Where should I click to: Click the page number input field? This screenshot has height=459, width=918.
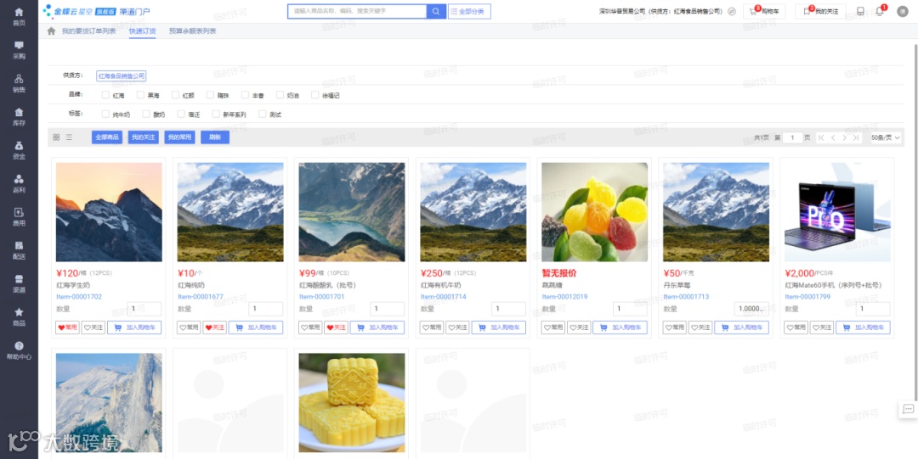(x=793, y=138)
